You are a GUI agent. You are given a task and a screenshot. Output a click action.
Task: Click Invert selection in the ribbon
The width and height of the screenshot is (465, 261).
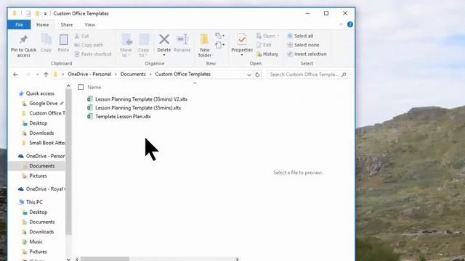click(307, 54)
